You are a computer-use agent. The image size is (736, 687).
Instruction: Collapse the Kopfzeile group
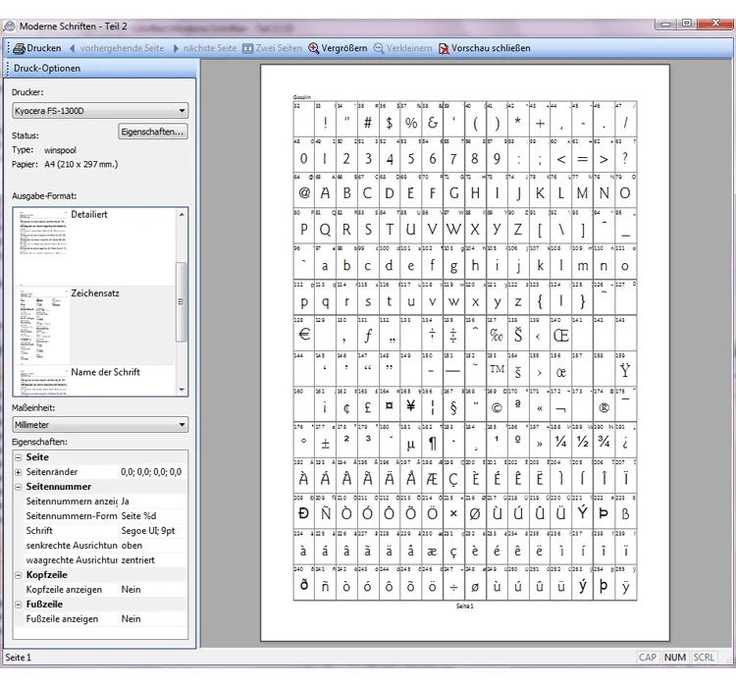[19, 575]
